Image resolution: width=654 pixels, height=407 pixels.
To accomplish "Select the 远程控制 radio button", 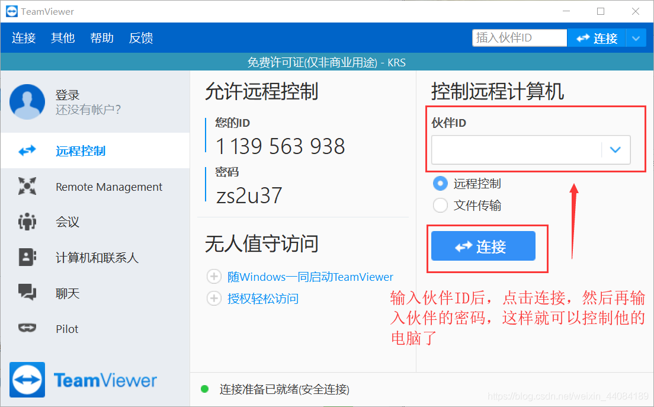I will pos(440,184).
